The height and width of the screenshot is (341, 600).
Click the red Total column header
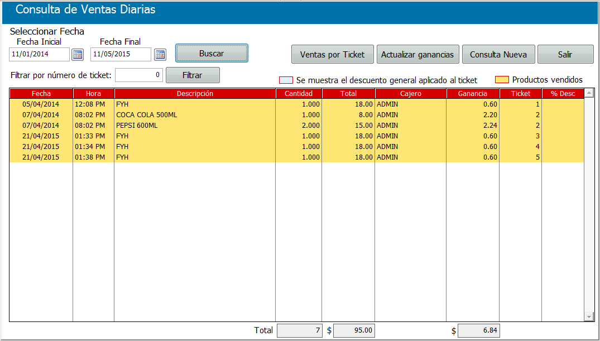pyautogui.click(x=348, y=93)
